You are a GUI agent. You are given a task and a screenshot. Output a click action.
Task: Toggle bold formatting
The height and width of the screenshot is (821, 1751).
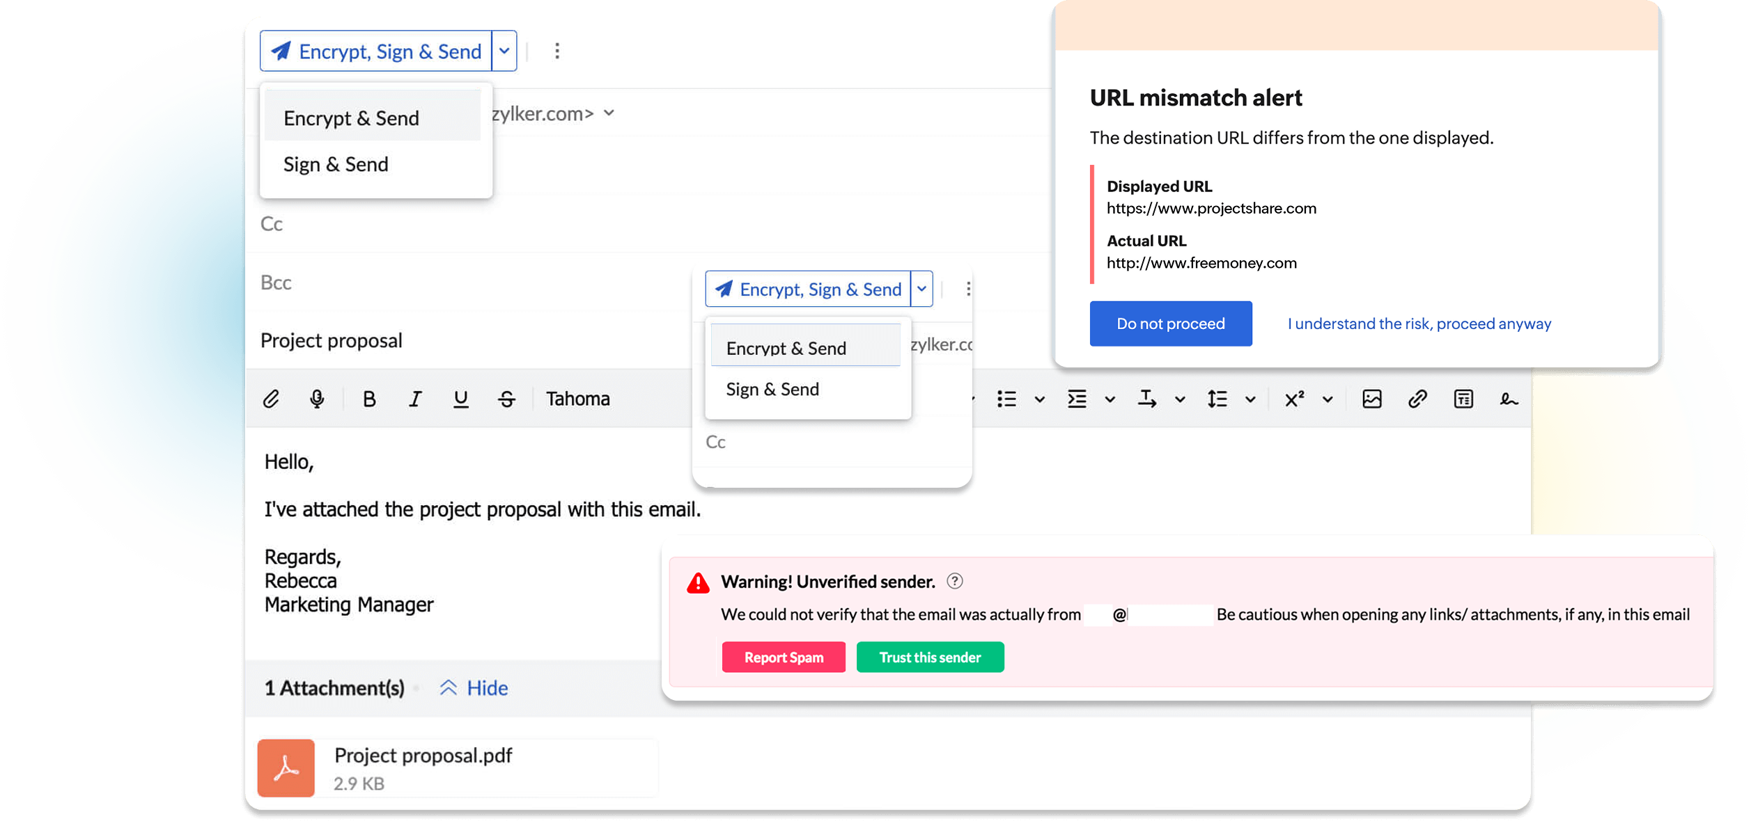click(369, 399)
